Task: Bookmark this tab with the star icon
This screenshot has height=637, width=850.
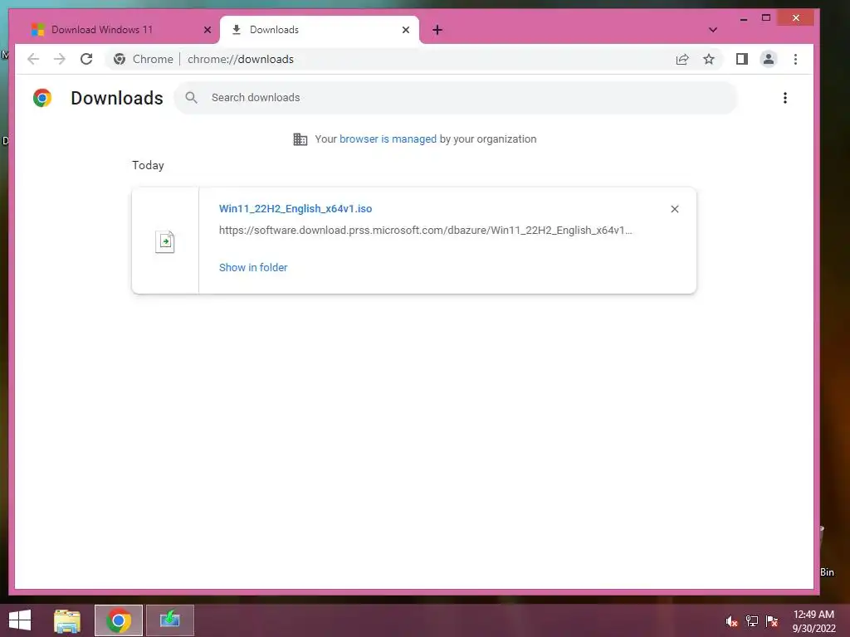Action: pyautogui.click(x=709, y=59)
